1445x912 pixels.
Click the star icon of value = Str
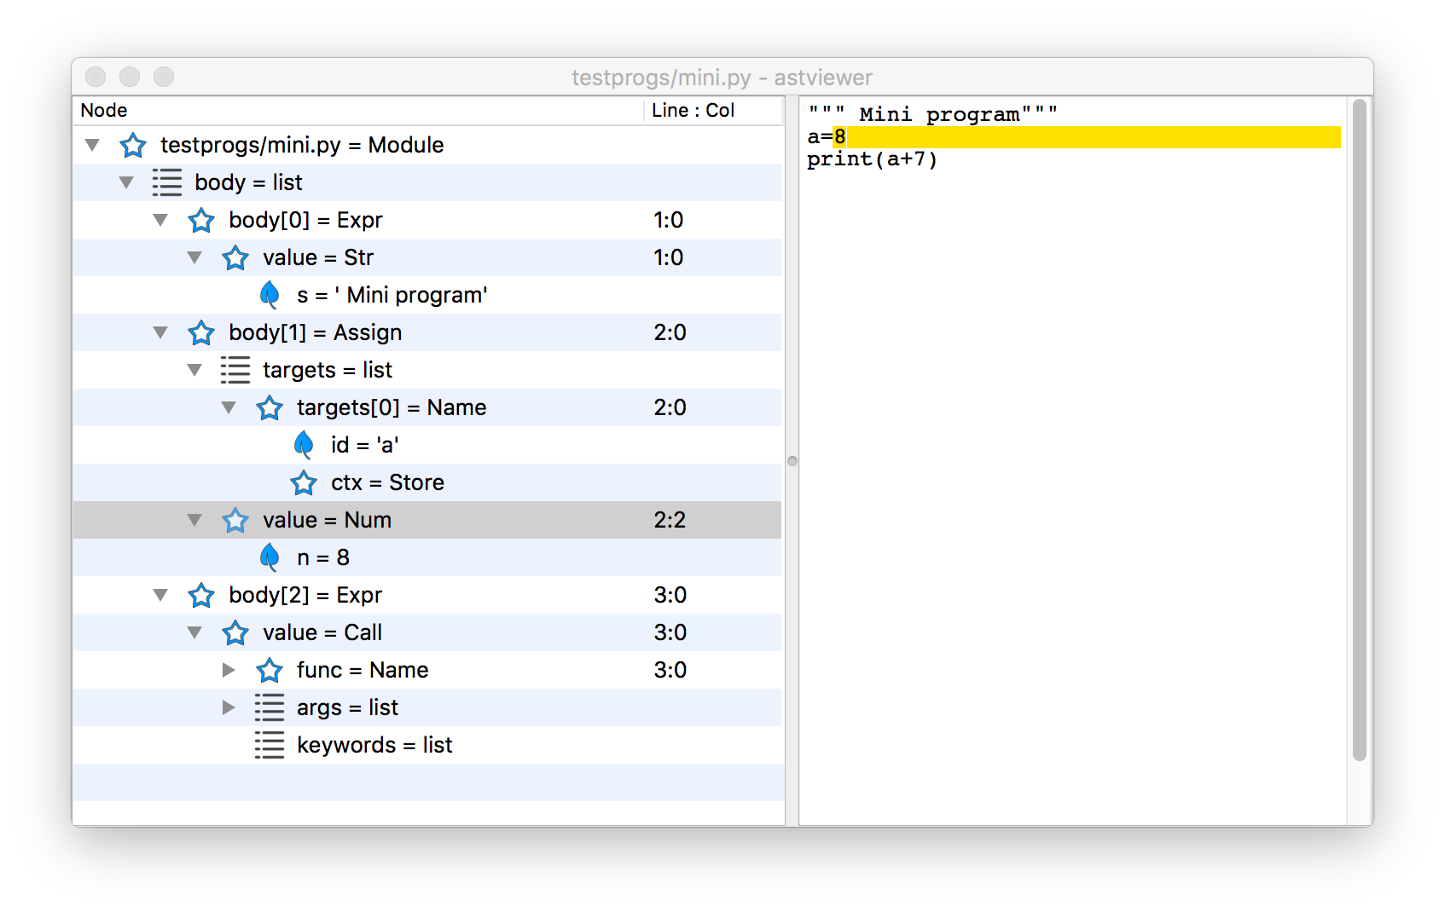235,257
